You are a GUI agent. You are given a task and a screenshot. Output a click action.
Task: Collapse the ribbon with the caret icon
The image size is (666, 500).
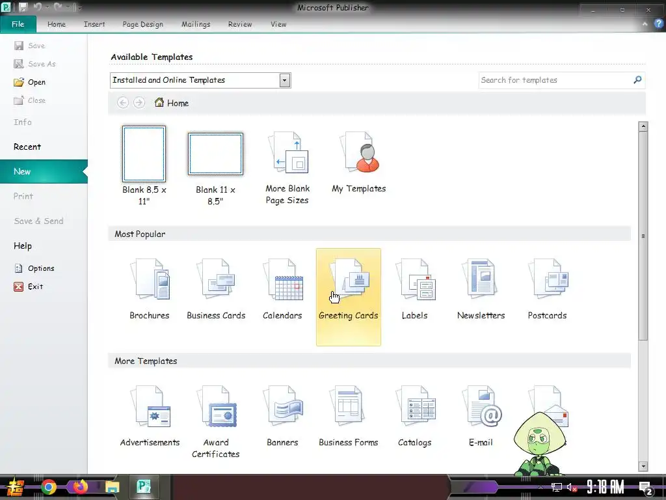[645, 24]
